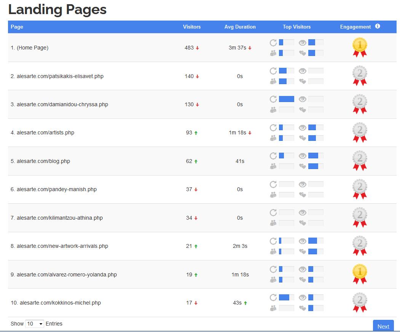Click the gold medal for Home Page row

[360, 48]
